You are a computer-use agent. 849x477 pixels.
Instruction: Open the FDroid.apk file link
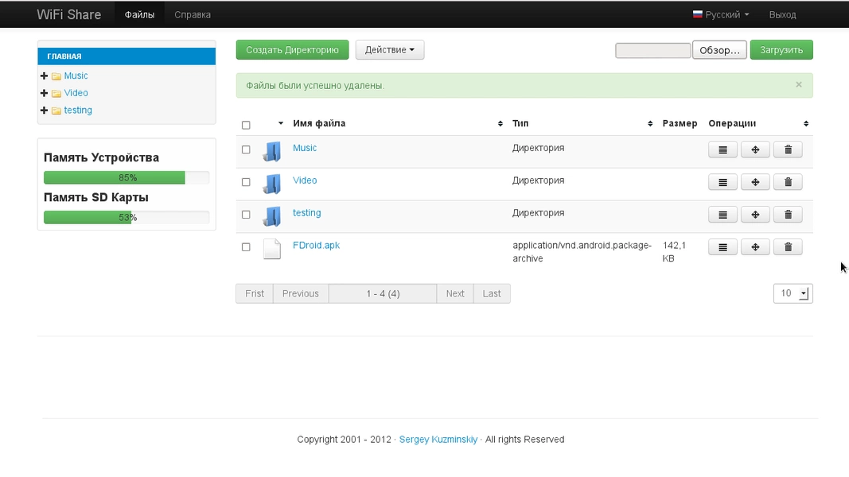[x=316, y=245]
